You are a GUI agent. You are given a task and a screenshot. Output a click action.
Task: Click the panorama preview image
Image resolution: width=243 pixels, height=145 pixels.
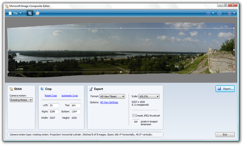tap(121, 50)
